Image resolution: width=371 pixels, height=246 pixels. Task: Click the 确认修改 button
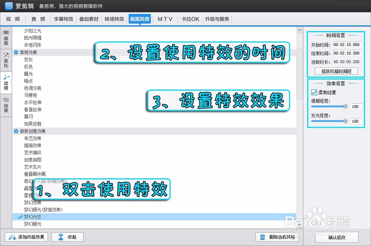[337, 237]
